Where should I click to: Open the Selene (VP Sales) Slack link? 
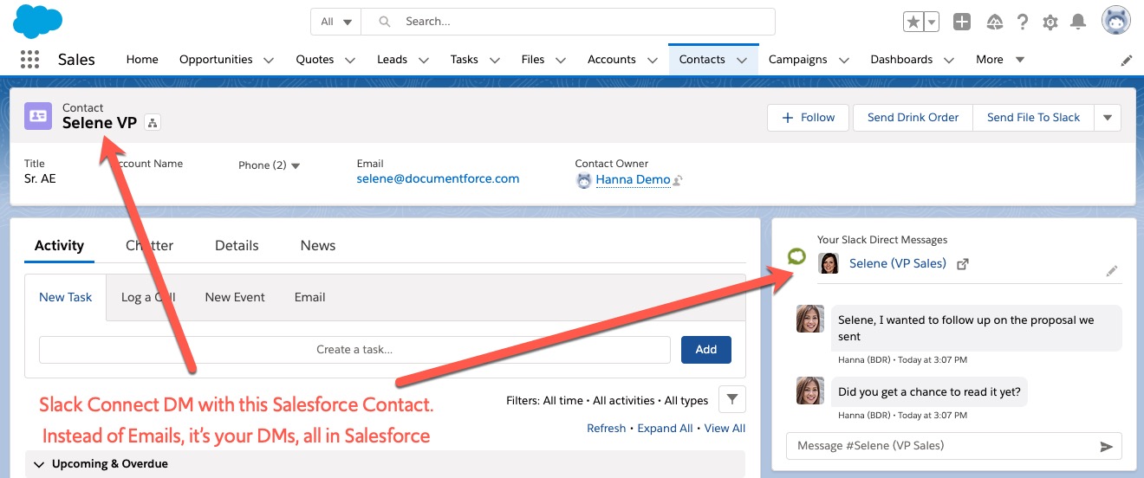point(898,263)
